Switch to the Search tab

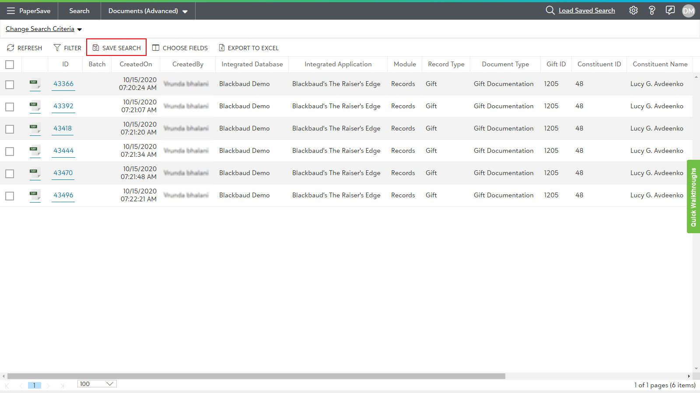tap(79, 11)
